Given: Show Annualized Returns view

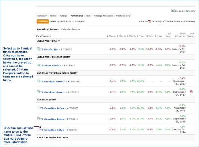Looking at the screenshot, I should click(x=48, y=29).
